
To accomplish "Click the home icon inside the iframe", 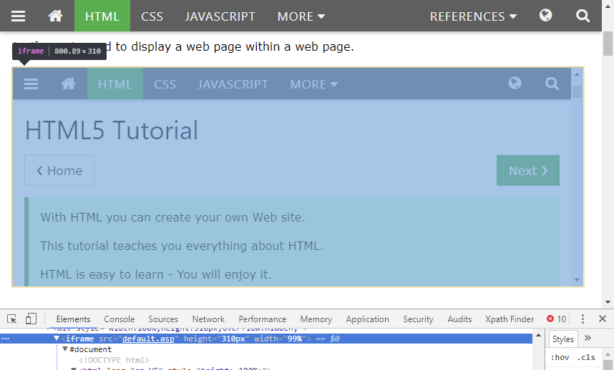I will tap(68, 84).
